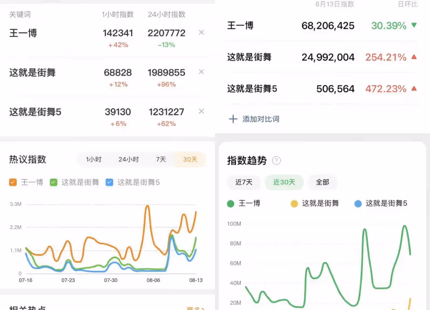Click the 关键词 column header
This screenshot has width=430, height=310.
(x=20, y=14)
